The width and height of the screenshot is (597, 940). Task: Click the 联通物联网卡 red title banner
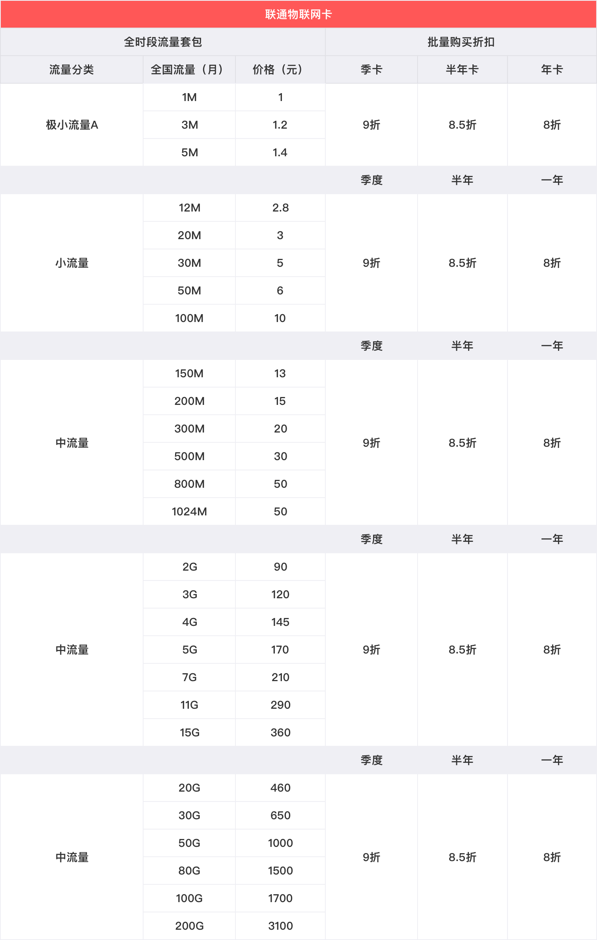click(x=298, y=15)
